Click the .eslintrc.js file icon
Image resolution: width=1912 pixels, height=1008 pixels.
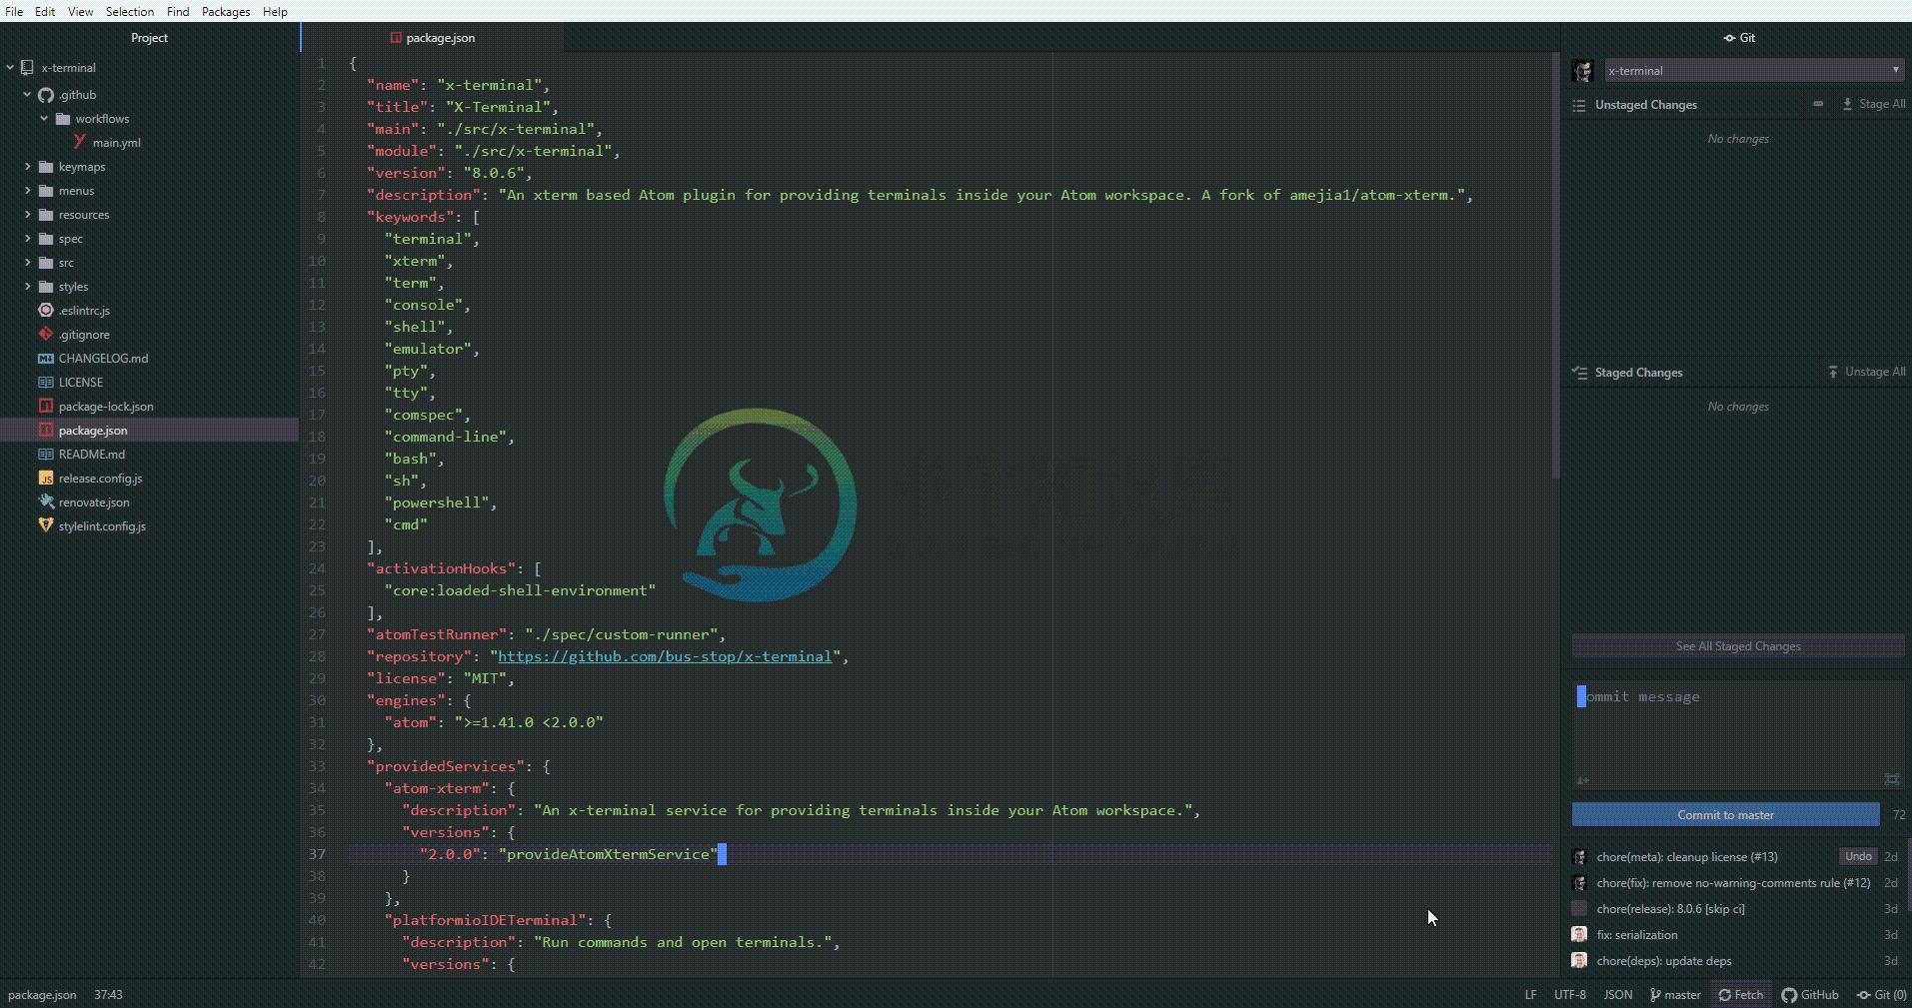tap(46, 311)
